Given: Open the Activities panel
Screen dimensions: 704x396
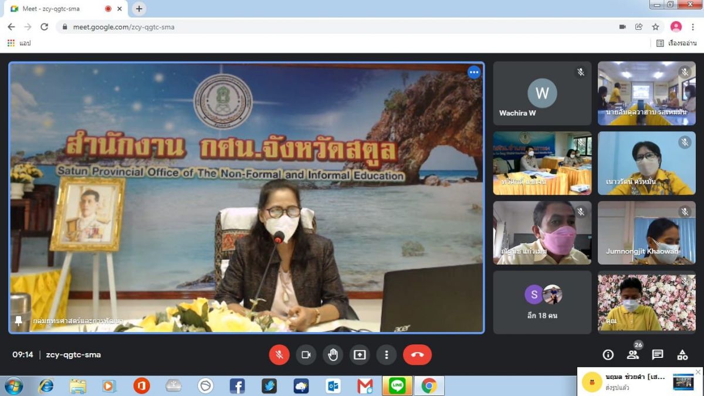Looking at the screenshot, I should coord(682,355).
